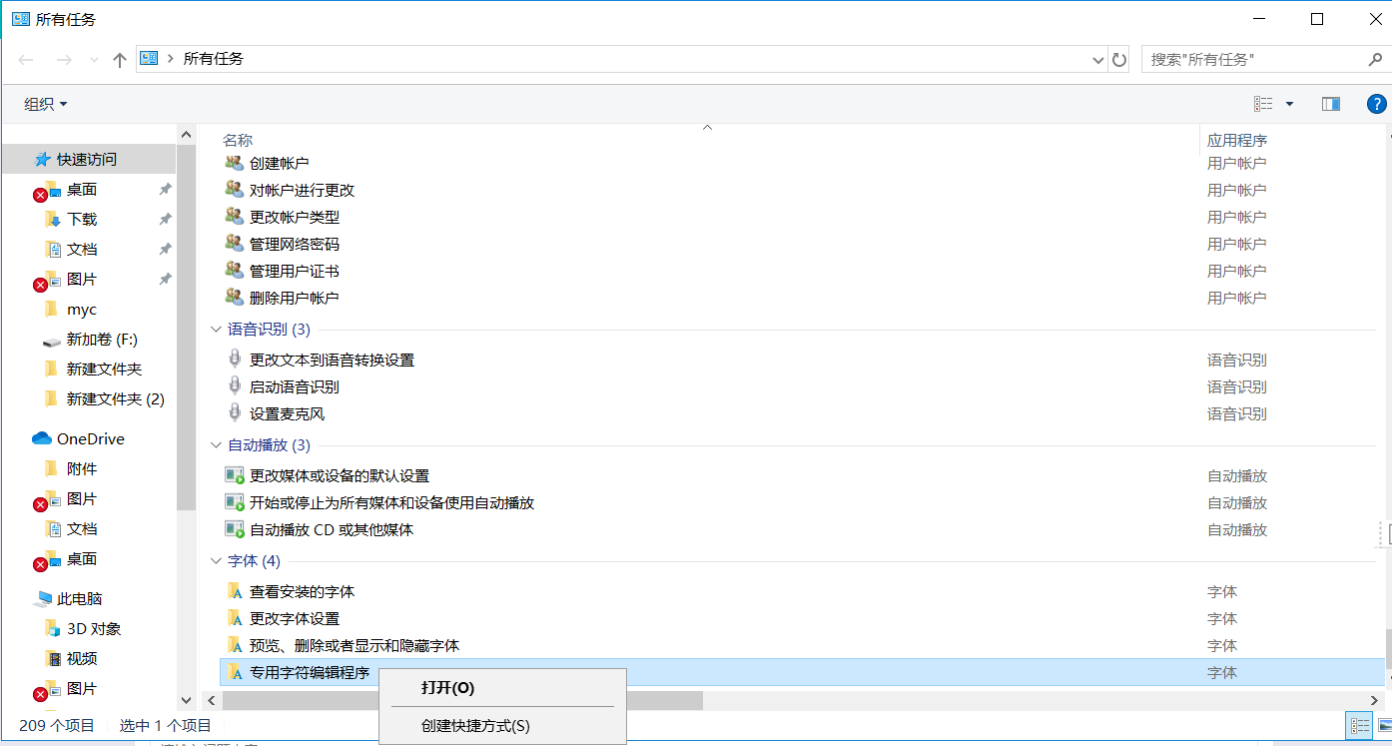Click the icon beside 对帐户进行更改
The height and width of the screenshot is (746, 1392).
click(x=235, y=190)
